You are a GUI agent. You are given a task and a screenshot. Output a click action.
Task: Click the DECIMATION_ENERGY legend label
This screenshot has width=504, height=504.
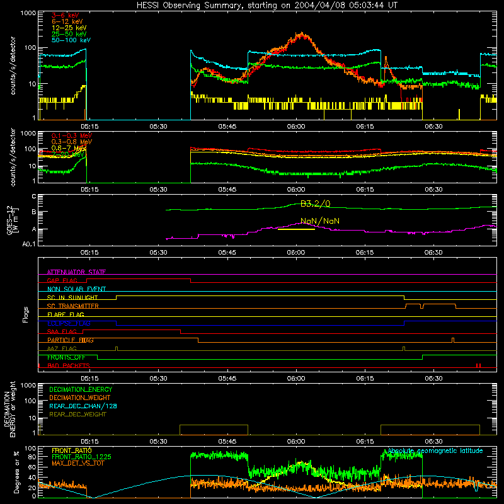tap(81, 389)
